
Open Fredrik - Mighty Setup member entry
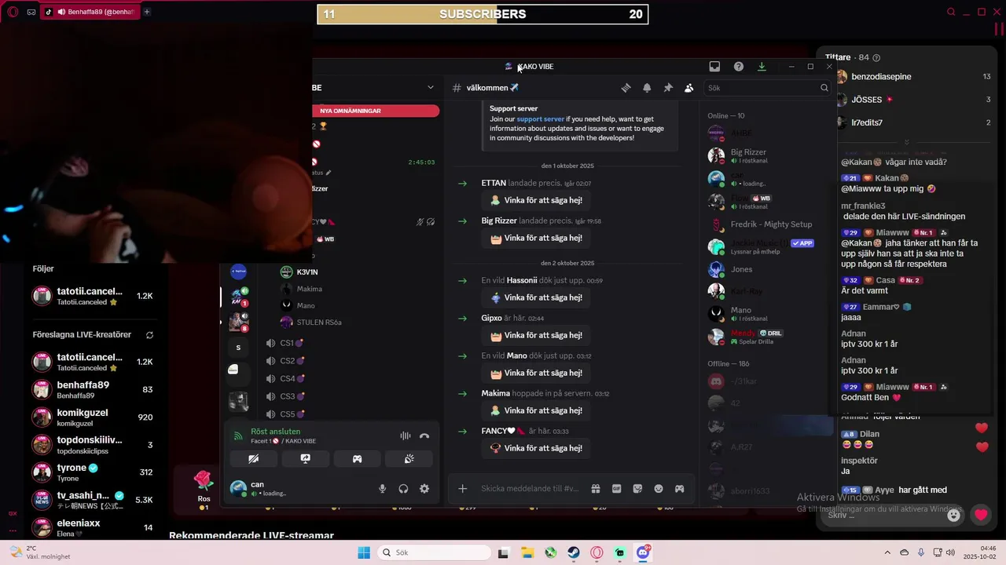[766, 224]
